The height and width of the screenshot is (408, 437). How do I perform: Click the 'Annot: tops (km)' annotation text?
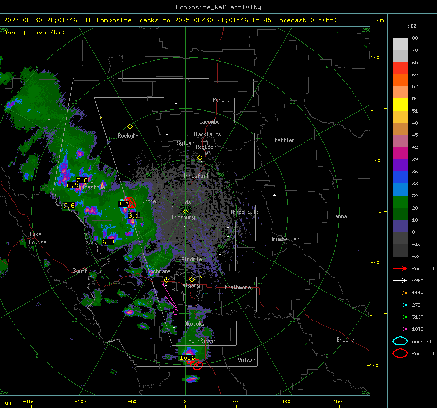click(x=34, y=33)
